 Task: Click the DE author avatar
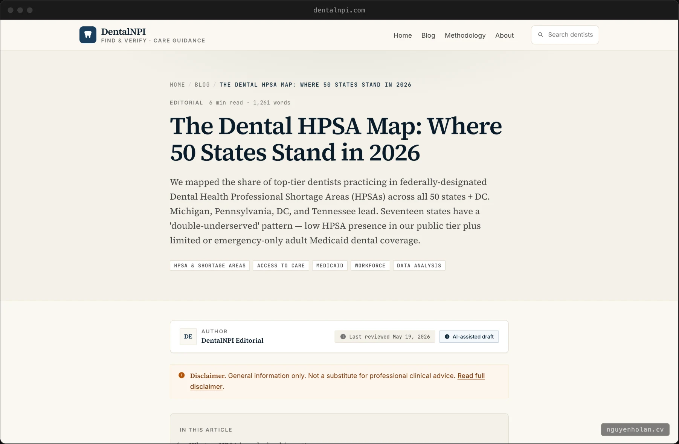pyautogui.click(x=188, y=336)
